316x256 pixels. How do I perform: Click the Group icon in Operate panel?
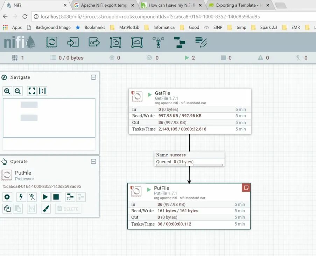(32, 209)
